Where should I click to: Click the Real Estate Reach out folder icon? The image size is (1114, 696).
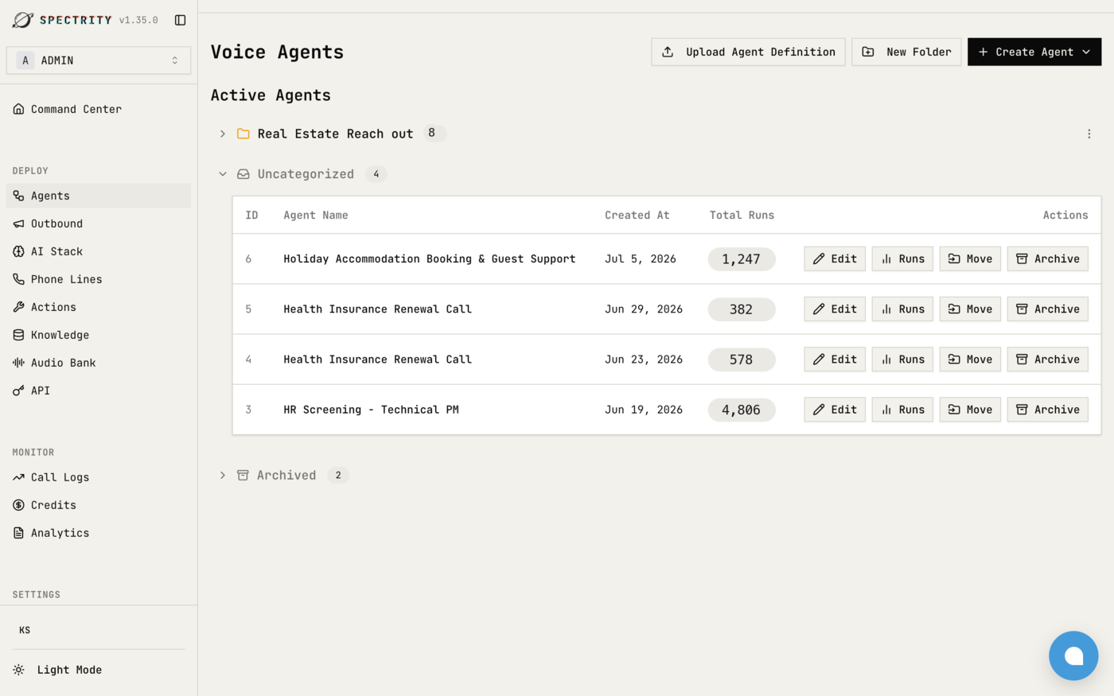pyautogui.click(x=243, y=134)
